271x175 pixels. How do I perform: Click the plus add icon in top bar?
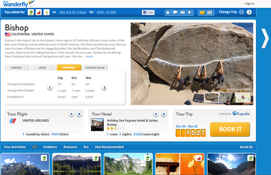(189, 12)
